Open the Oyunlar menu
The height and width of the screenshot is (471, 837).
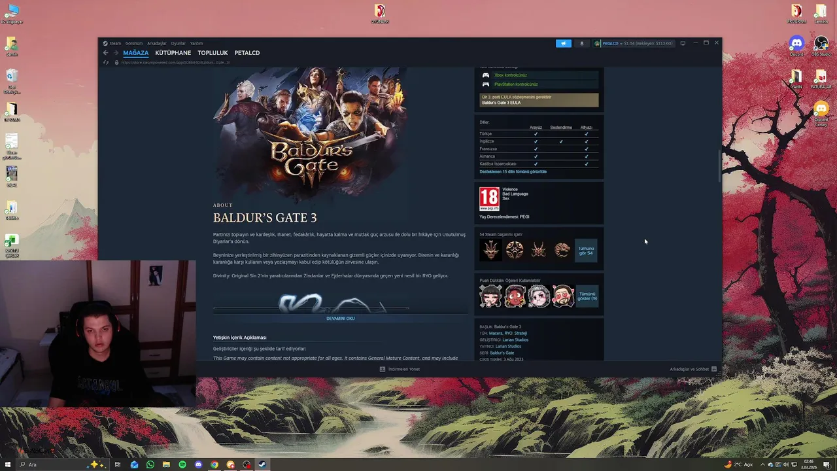pos(179,43)
